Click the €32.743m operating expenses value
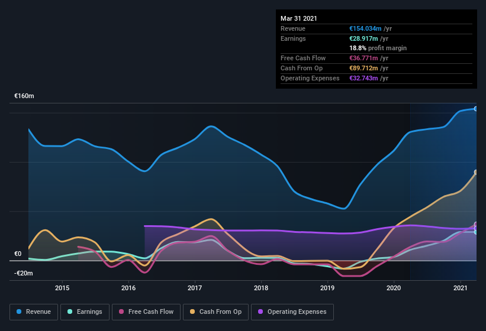The width and height of the screenshot is (486, 331). coord(363,78)
